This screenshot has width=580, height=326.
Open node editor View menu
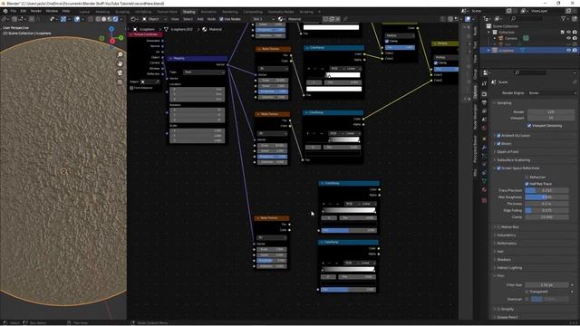(175, 19)
